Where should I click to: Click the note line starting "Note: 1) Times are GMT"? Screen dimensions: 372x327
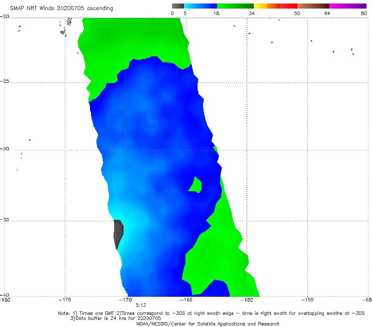[211, 313]
